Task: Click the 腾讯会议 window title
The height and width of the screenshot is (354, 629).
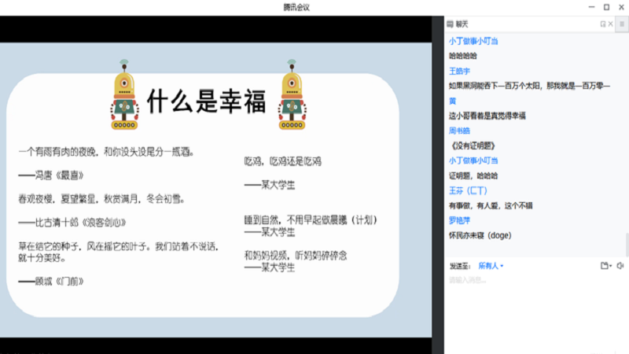Action: pos(296,7)
